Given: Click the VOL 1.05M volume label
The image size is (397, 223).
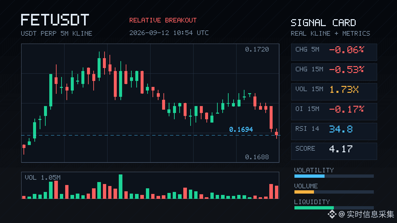Looking at the screenshot, I should [x=43, y=177].
